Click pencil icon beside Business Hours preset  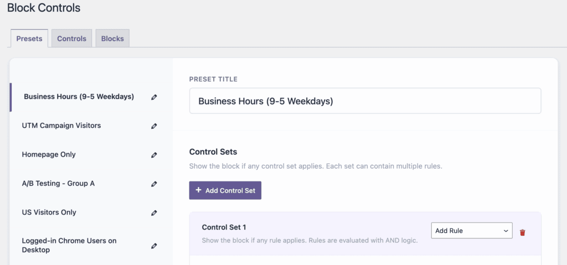click(154, 97)
